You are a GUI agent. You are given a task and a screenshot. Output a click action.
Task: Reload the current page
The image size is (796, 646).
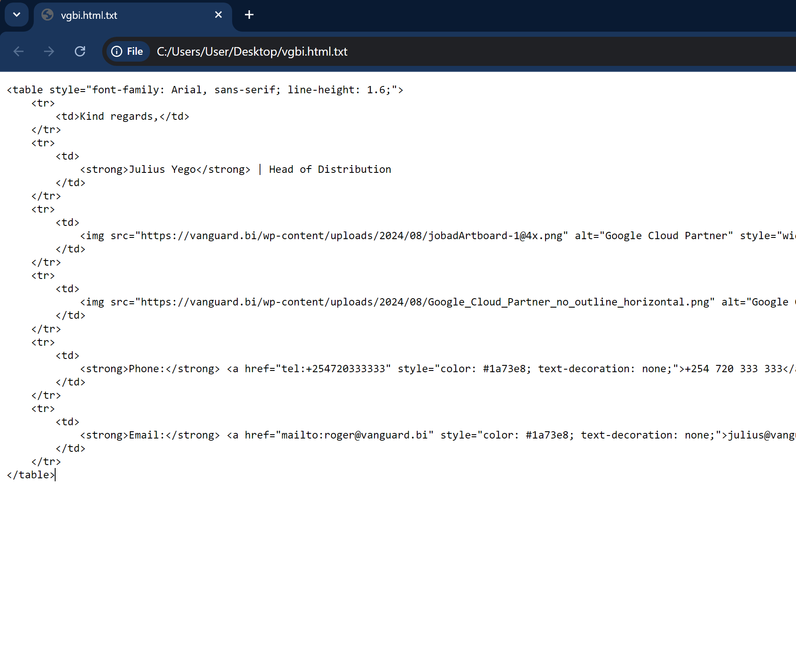point(80,51)
